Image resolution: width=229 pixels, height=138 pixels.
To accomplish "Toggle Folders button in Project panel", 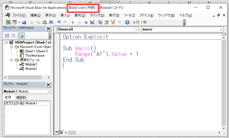I will click(x=21, y=36).
